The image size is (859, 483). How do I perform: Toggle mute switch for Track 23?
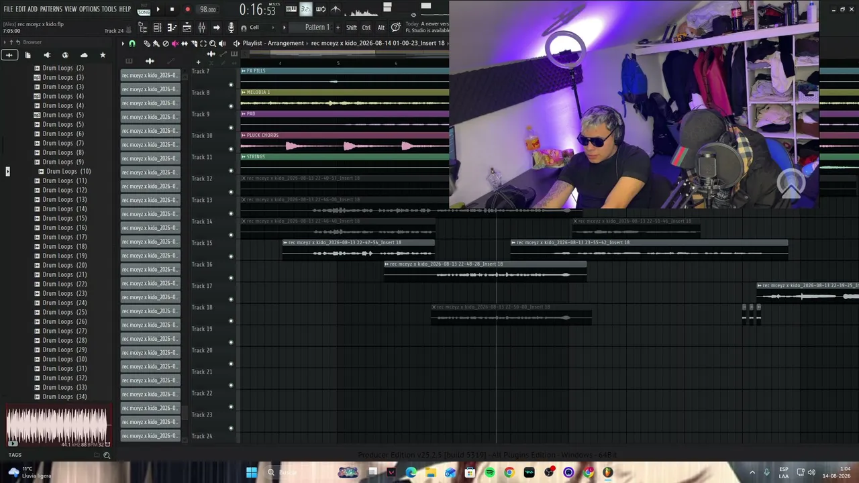(x=232, y=428)
